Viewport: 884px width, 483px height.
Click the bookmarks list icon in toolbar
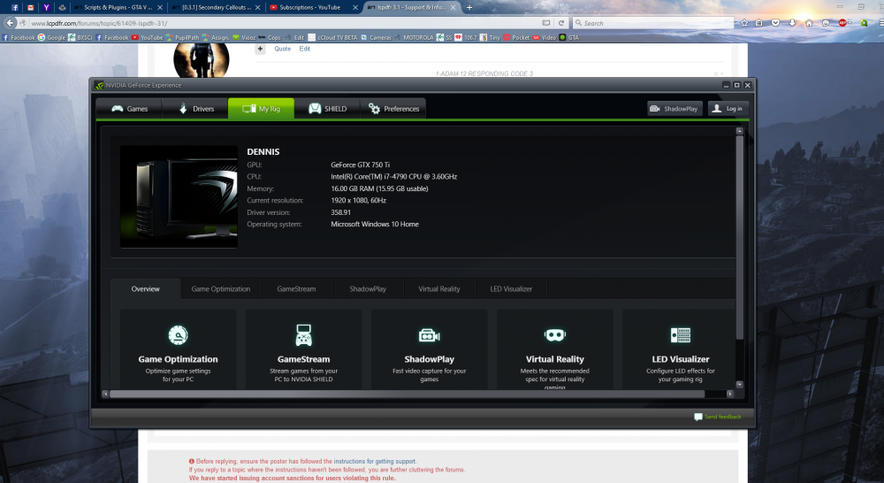coord(758,23)
